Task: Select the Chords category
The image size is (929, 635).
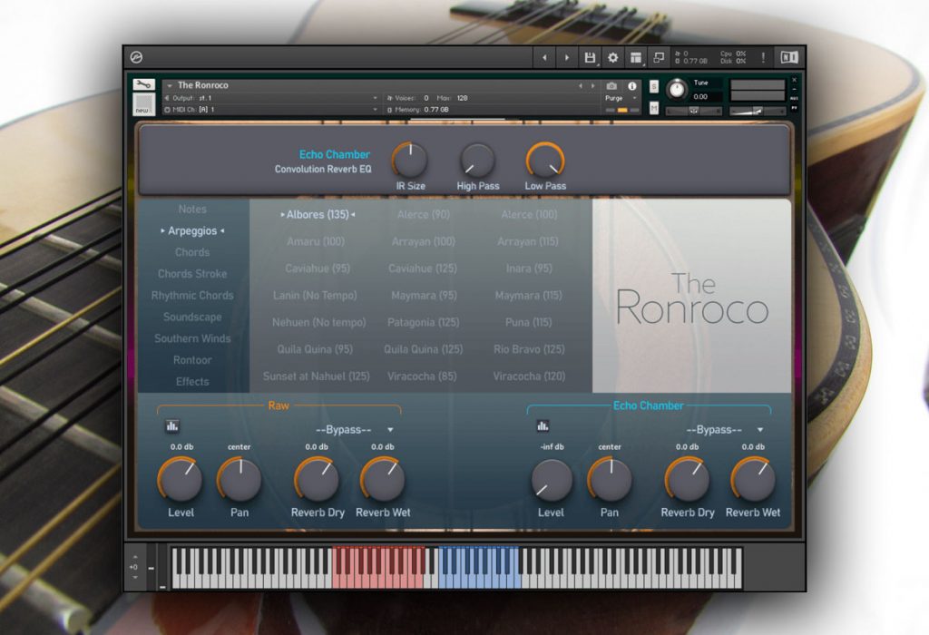Action: (192, 252)
